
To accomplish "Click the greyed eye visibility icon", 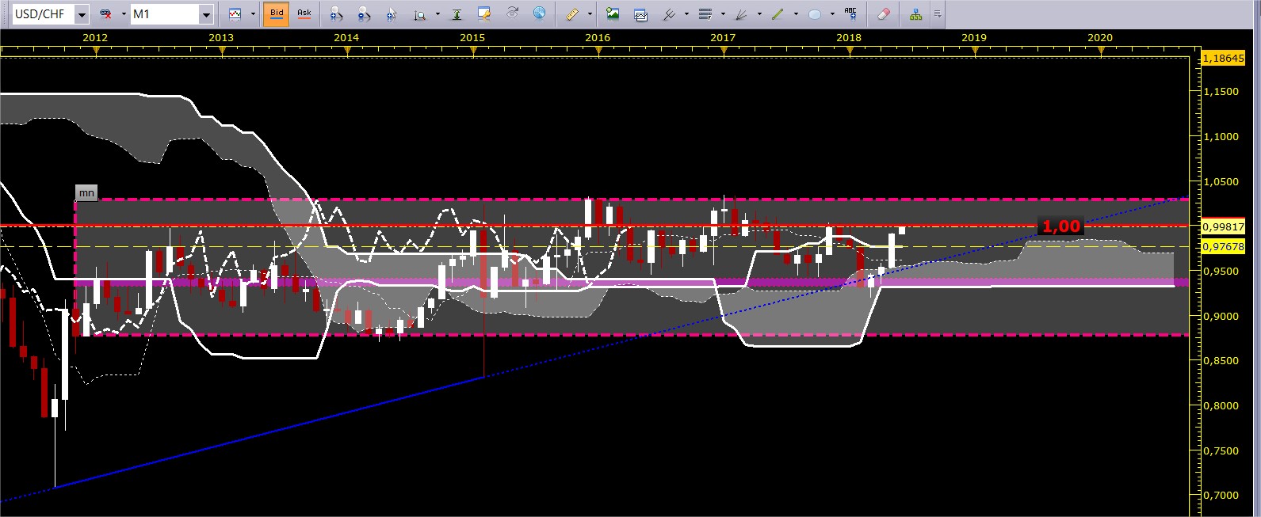I will (512, 13).
